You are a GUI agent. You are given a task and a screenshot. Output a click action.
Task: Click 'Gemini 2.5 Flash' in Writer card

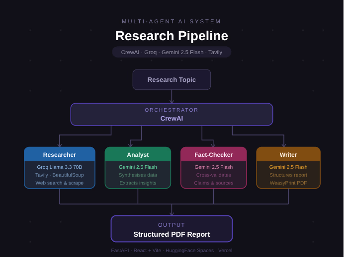[288, 167]
